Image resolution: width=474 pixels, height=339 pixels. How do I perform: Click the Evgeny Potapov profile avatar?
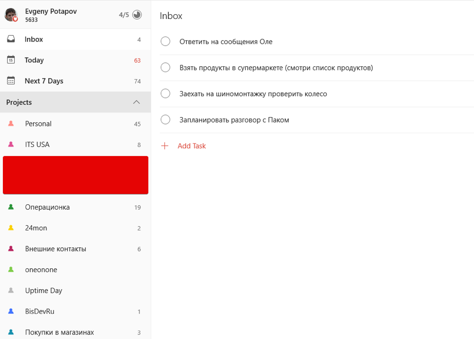click(11, 15)
